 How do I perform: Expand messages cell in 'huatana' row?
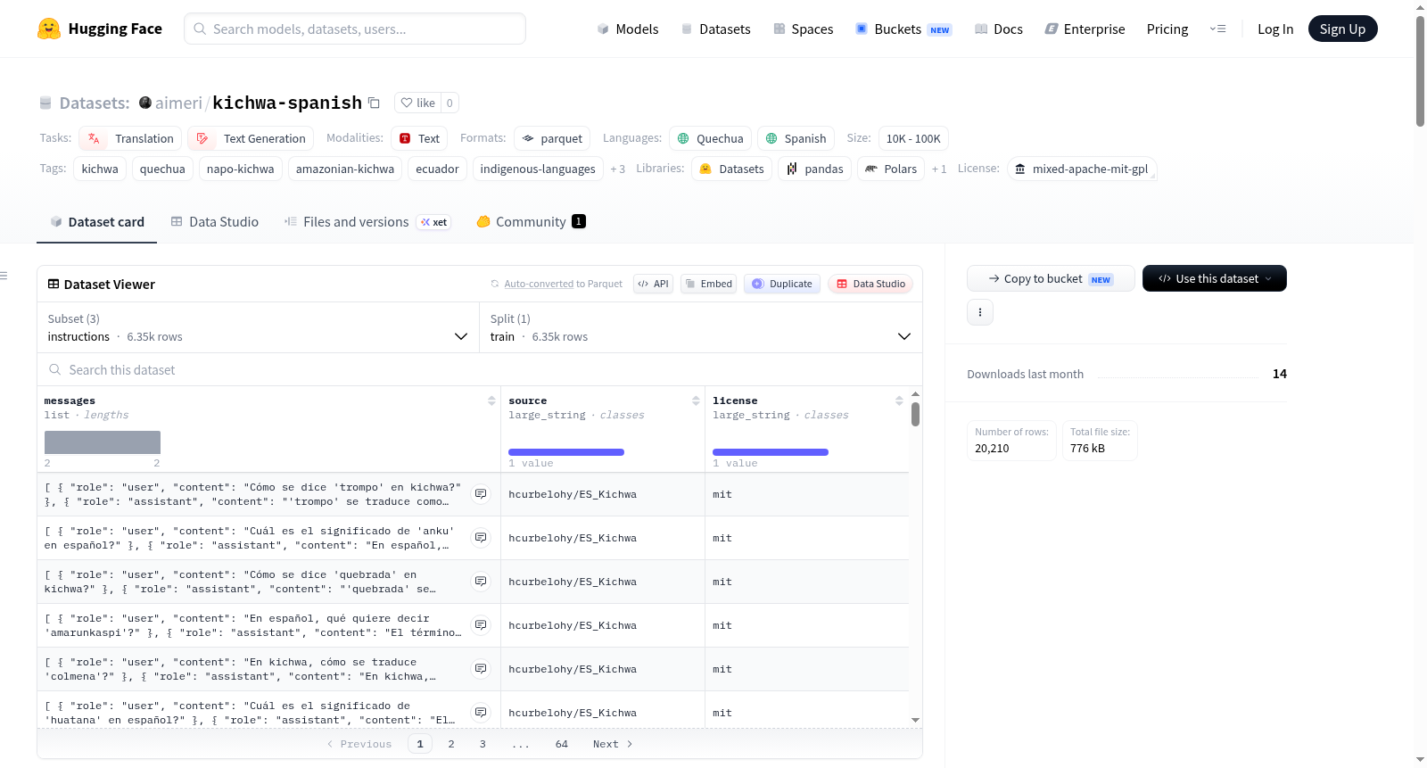pyautogui.click(x=481, y=713)
